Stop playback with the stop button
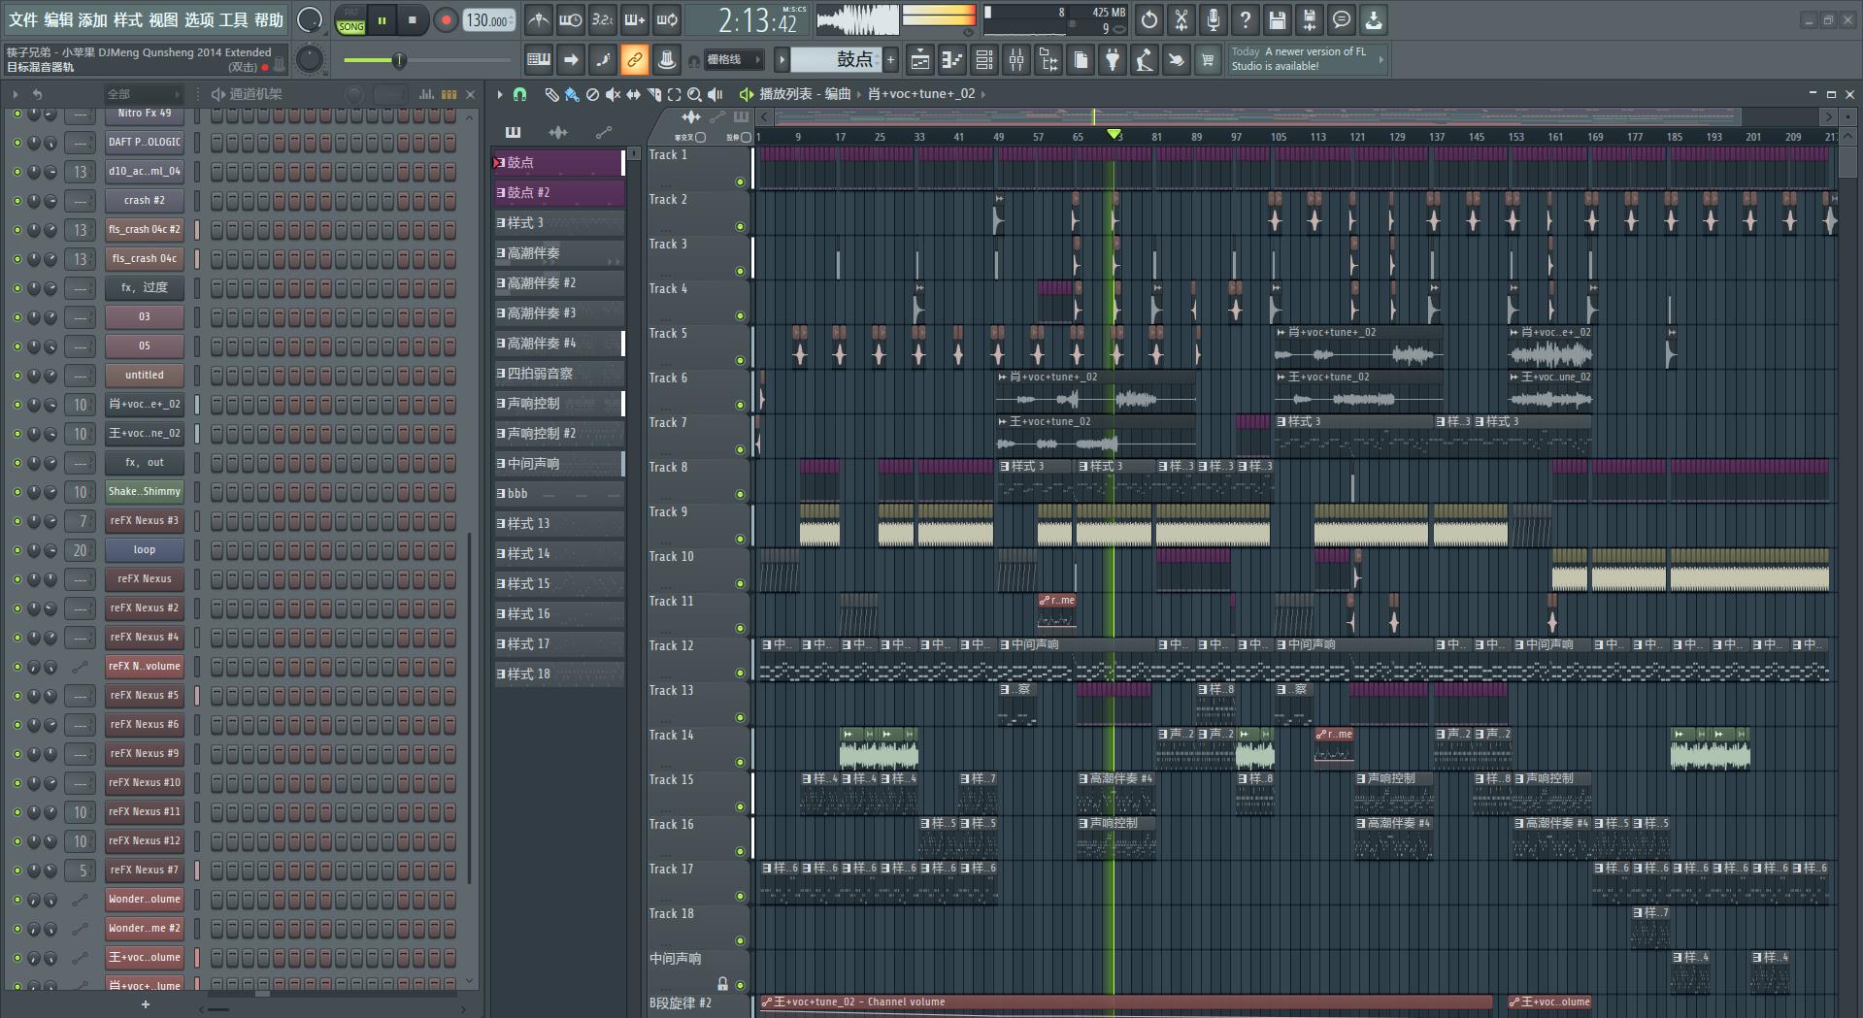This screenshot has height=1018, width=1863. [413, 20]
